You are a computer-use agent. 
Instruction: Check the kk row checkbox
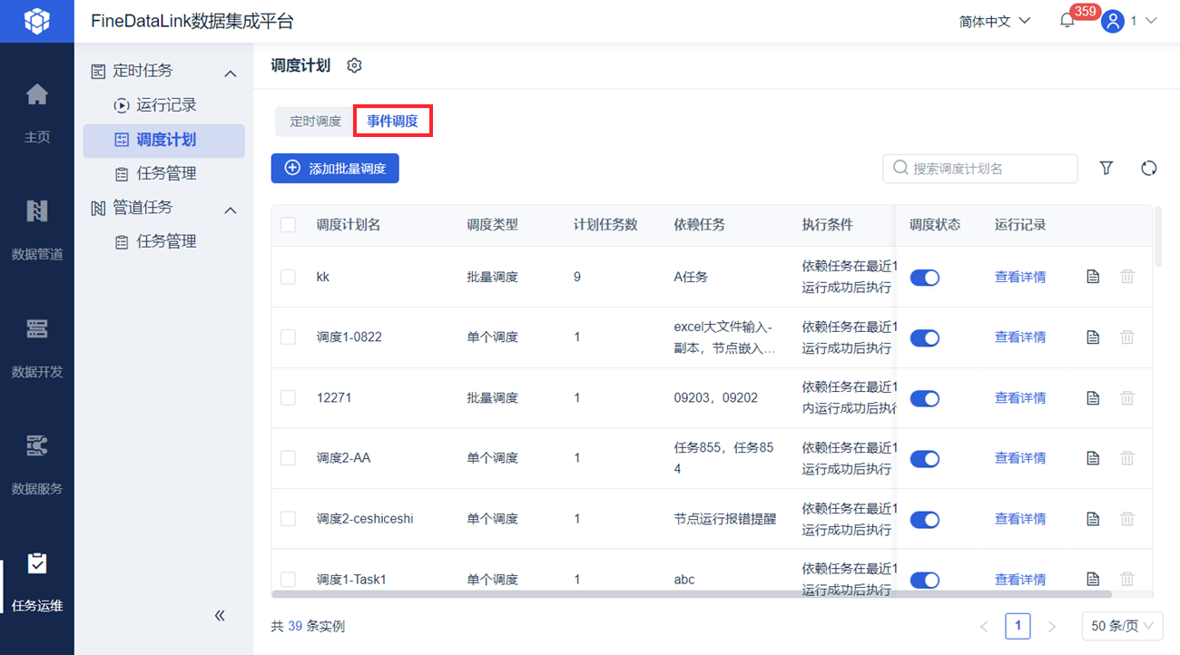click(288, 277)
